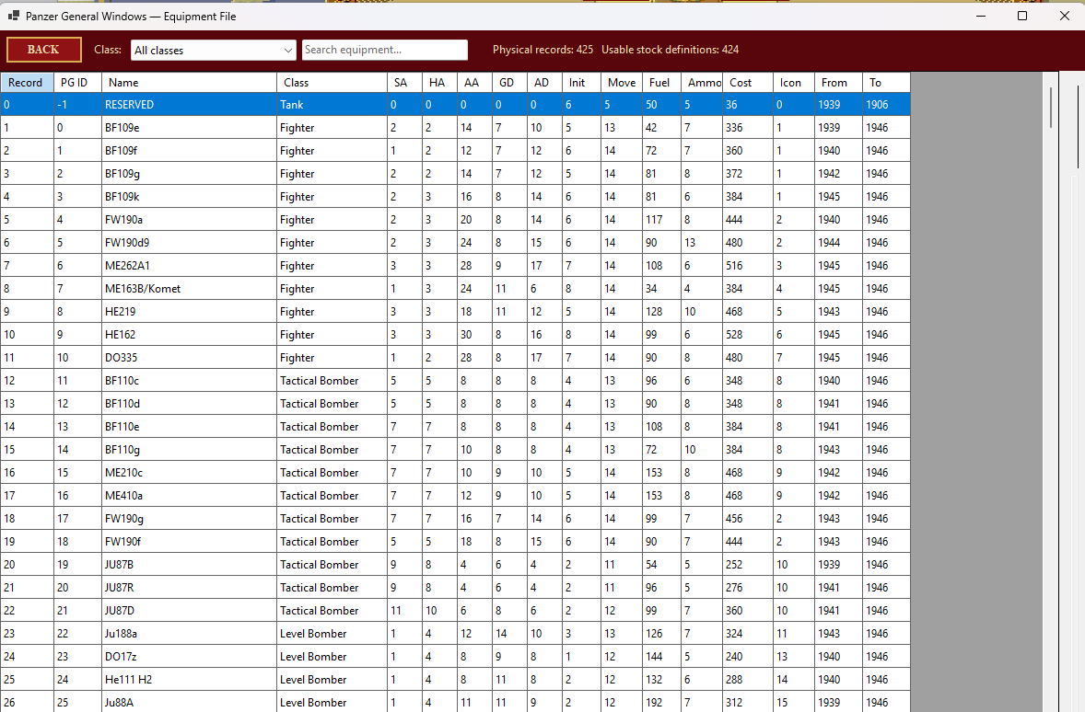
Task: Select the DO335 row name
Action: [x=189, y=358]
